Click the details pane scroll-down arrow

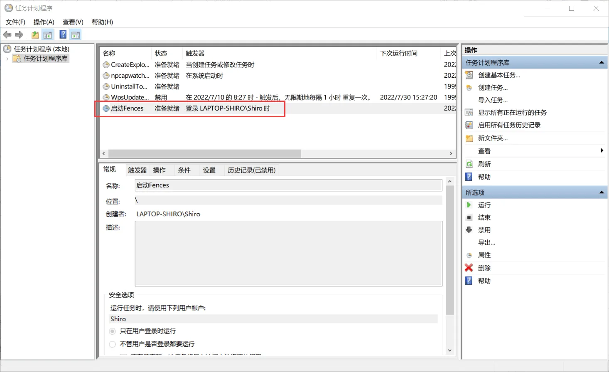click(449, 350)
